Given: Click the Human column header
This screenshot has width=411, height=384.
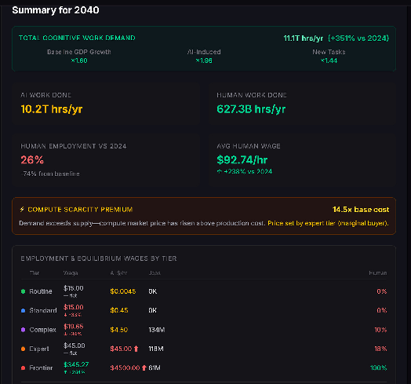Looking at the screenshot, I should pyautogui.click(x=378, y=273).
